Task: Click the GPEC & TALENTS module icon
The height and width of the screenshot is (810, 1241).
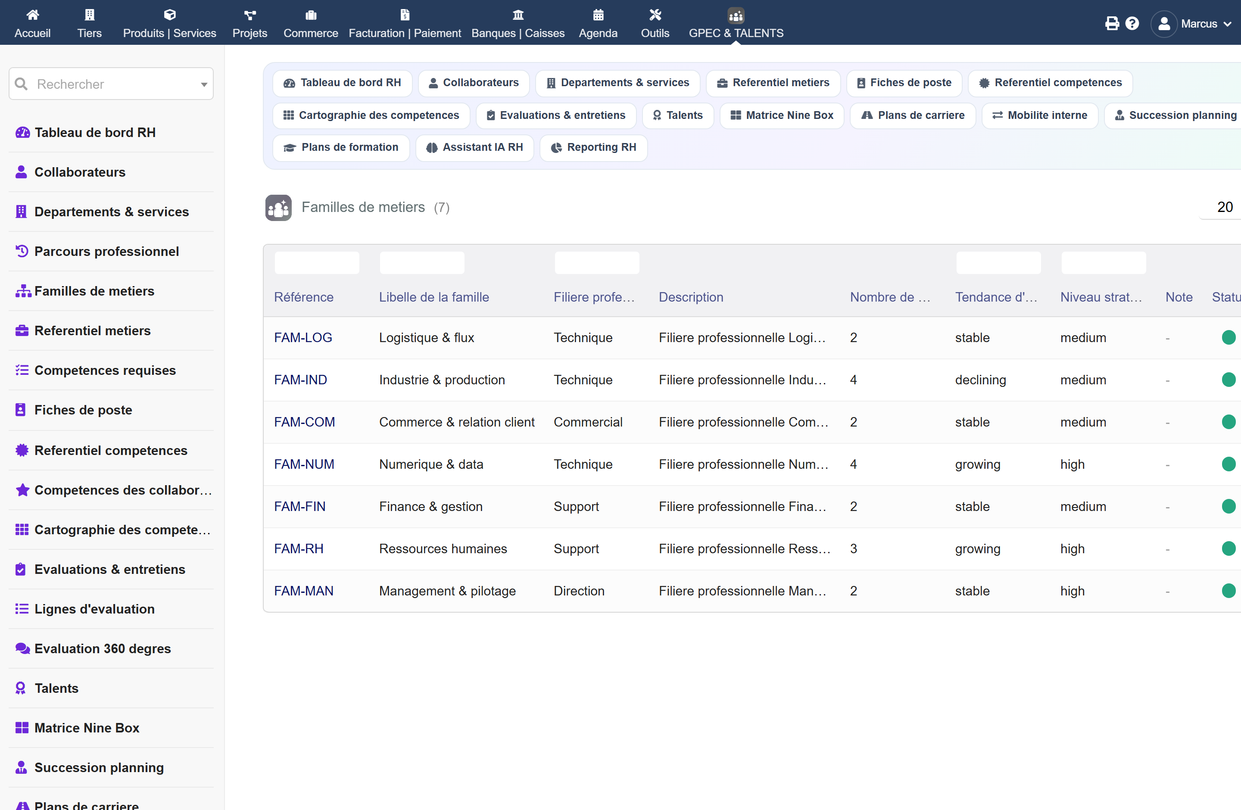Action: (x=736, y=16)
